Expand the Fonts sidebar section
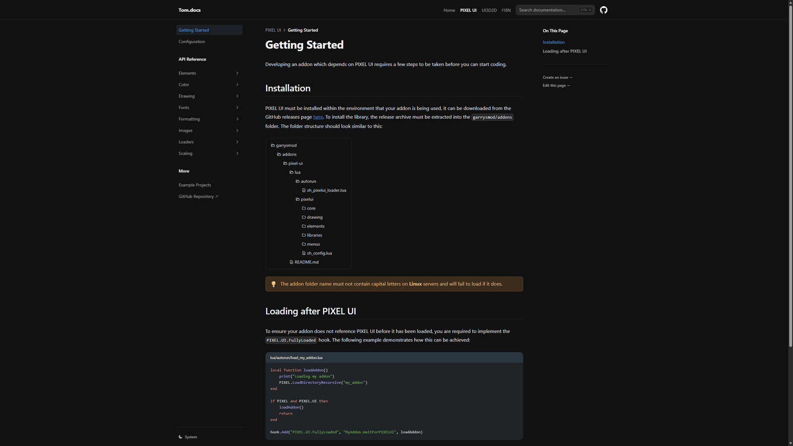Image resolution: width=793 pixels, height=446 pixels. tap(209, 108)
